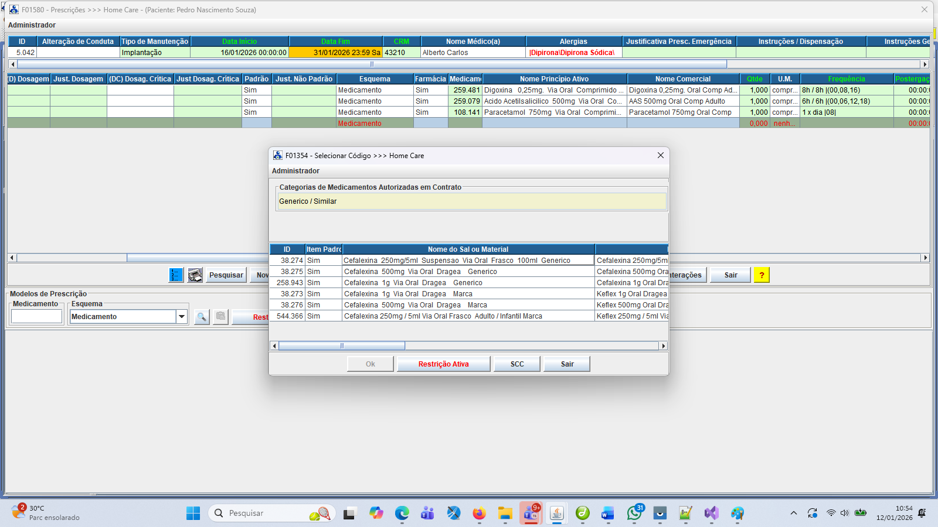The image size is (938, 527).
Task: Click the dialog's horizontal scrollbar thumb
Action: (342, 346)
